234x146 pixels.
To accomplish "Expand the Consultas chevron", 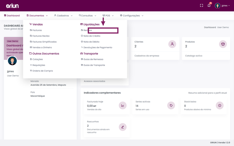I will [x=95, y=16].
